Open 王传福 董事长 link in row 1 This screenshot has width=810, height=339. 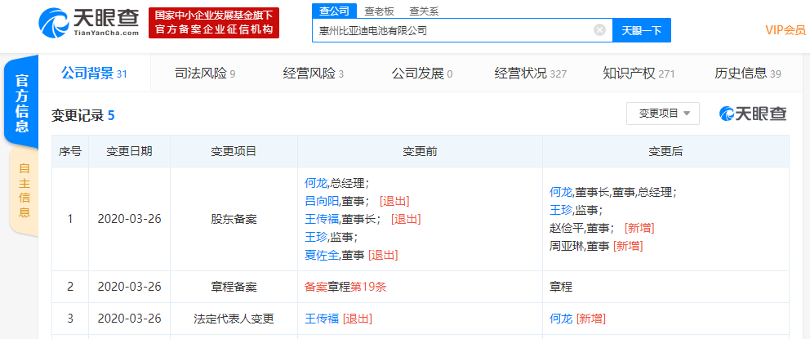322,219
